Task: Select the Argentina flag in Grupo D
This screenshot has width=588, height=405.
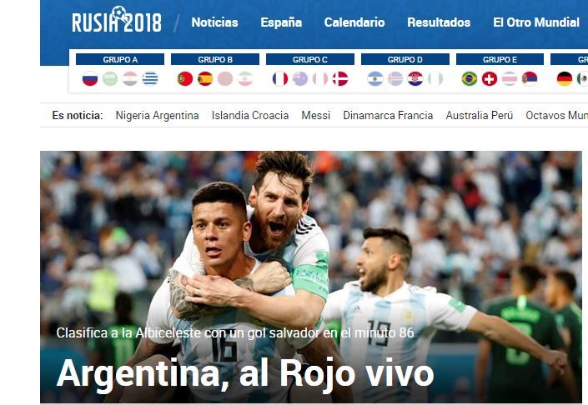Action: click(375, 78)
